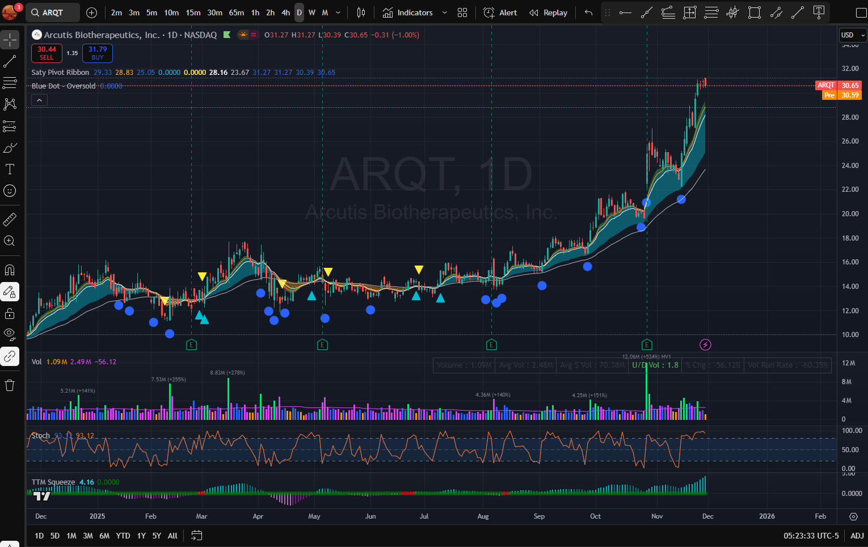Click the 31.79 BUY button
This screenshot has width=868, height=547.
click(x=98, y=53)
